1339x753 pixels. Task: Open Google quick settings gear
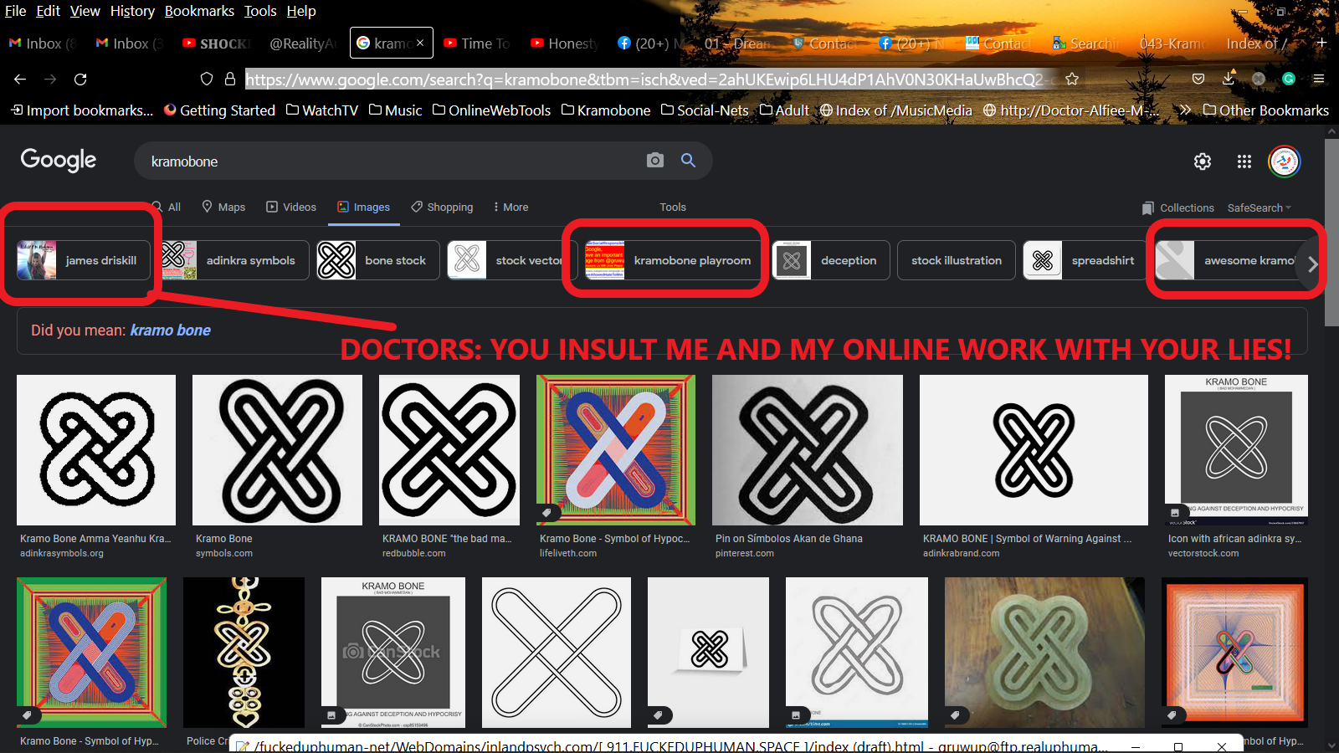(1203, 161)
